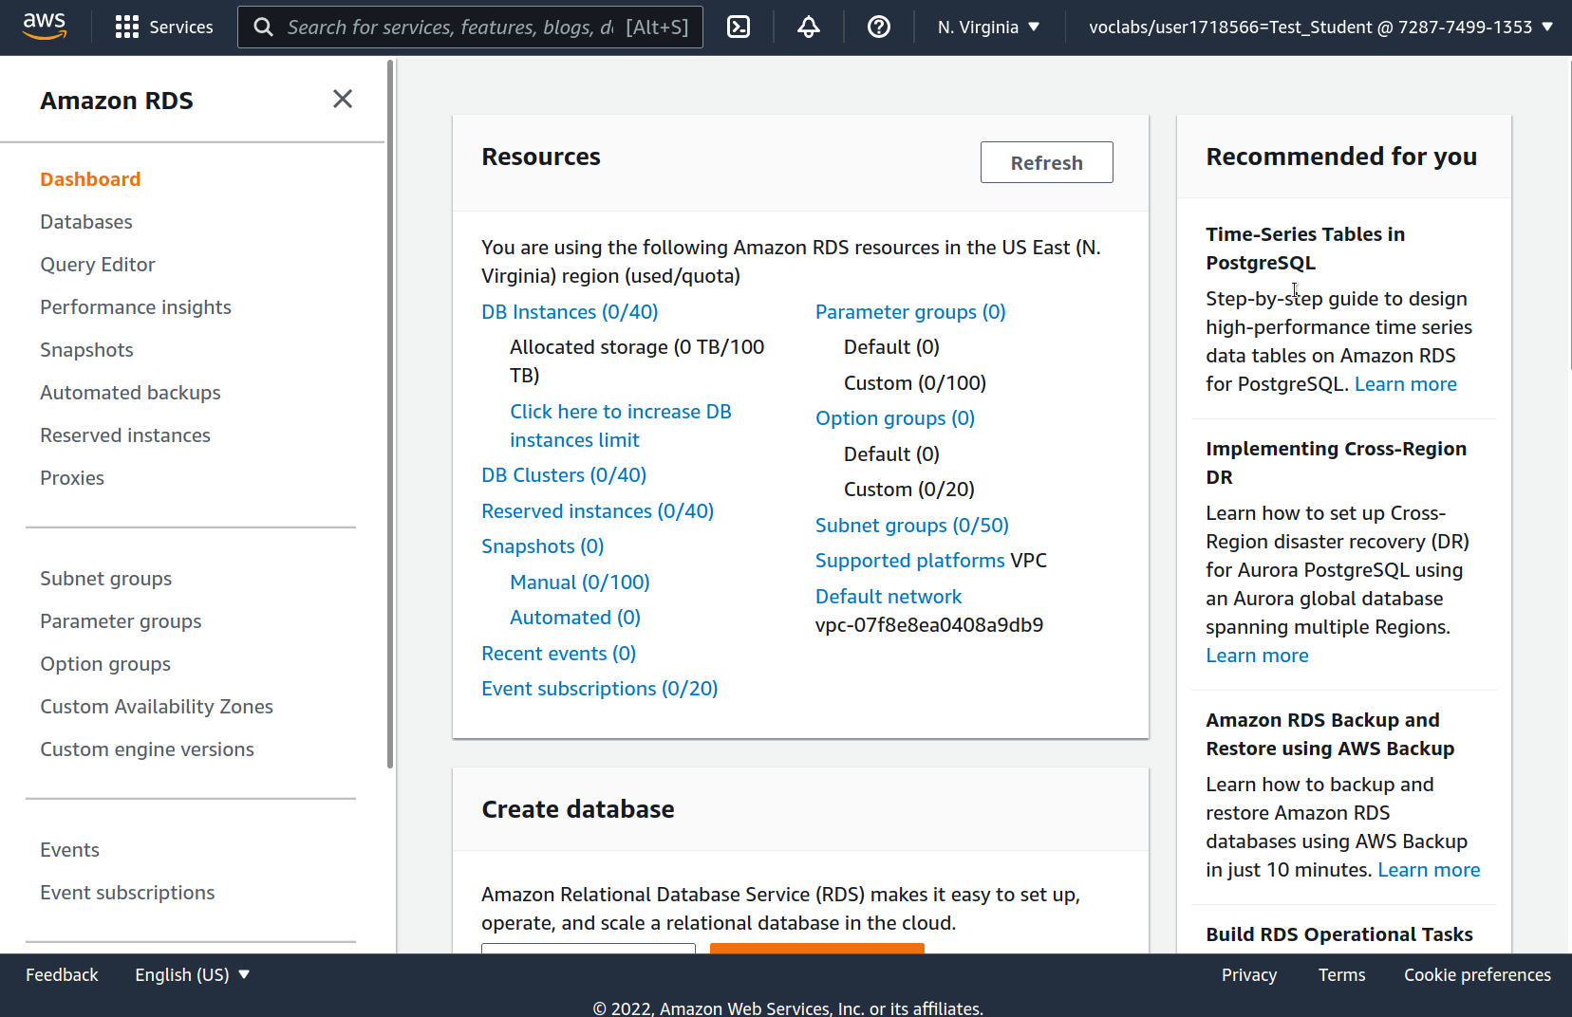
Task: Open Reserved instances (0/40) resource link
Action: 597,511
